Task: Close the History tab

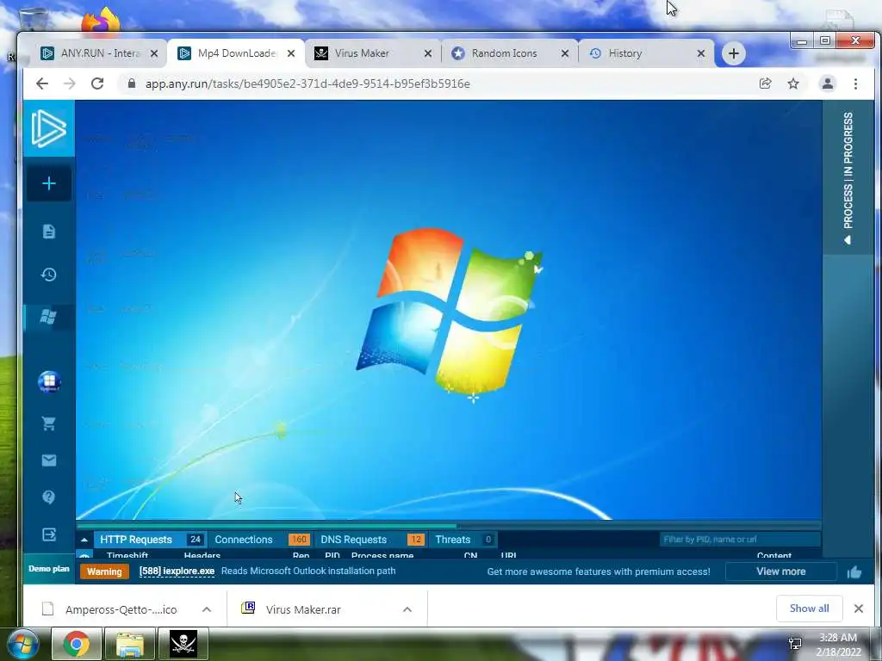Action: pos(701,53)
